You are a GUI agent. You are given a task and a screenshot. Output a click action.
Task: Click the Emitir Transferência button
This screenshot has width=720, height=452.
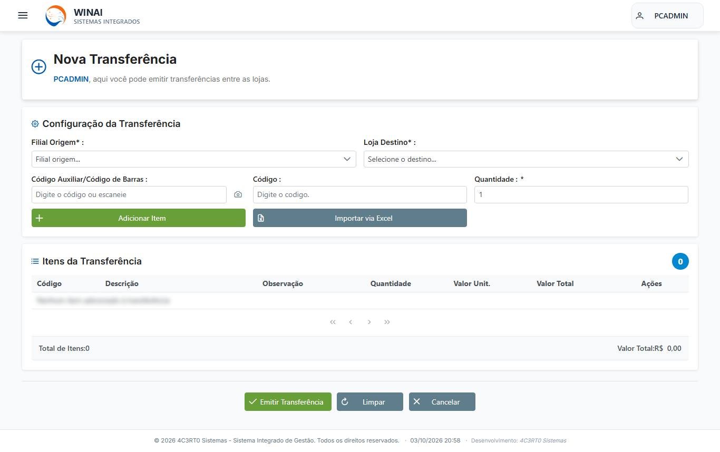click(288, 402)
